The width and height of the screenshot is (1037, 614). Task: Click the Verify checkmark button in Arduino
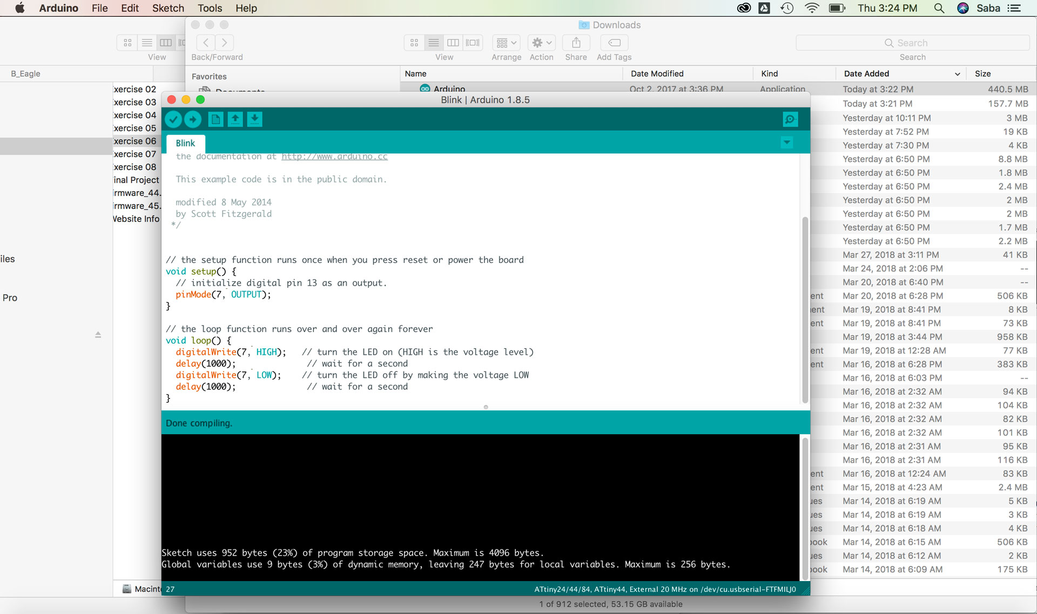(173, 119)
